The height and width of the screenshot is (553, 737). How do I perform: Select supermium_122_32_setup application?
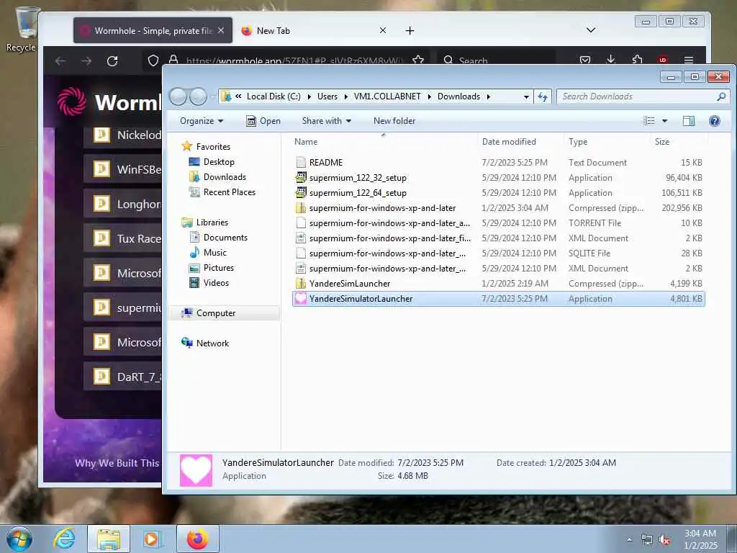(x=498, y=178)
